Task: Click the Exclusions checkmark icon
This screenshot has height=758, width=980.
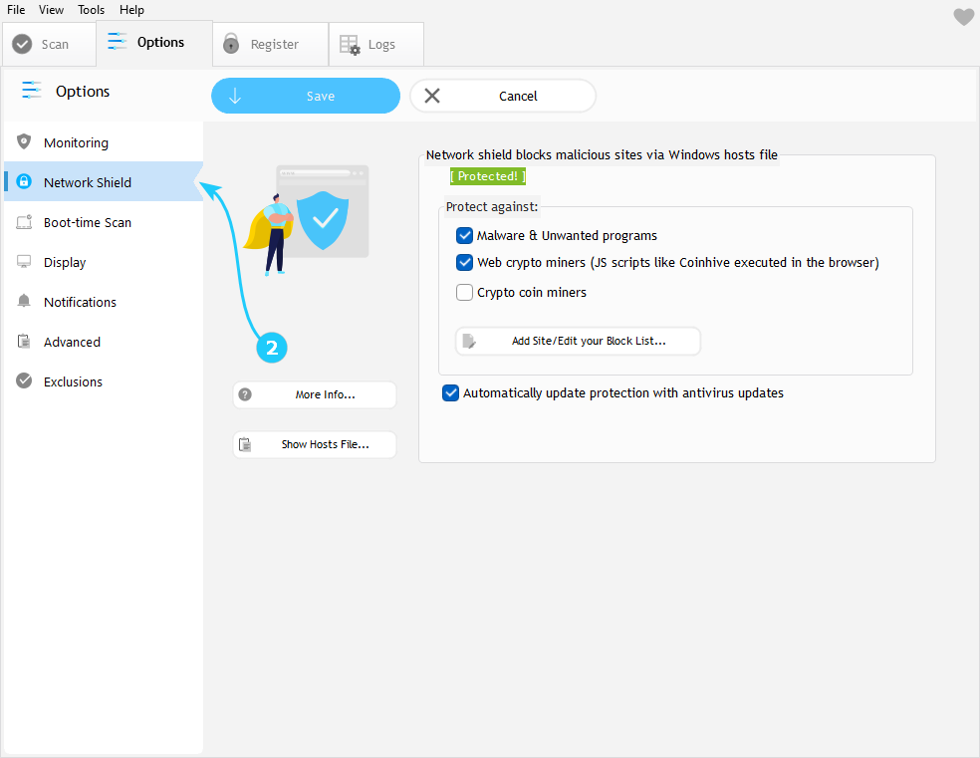Action: pyautogui.click(x=24, y=381)
